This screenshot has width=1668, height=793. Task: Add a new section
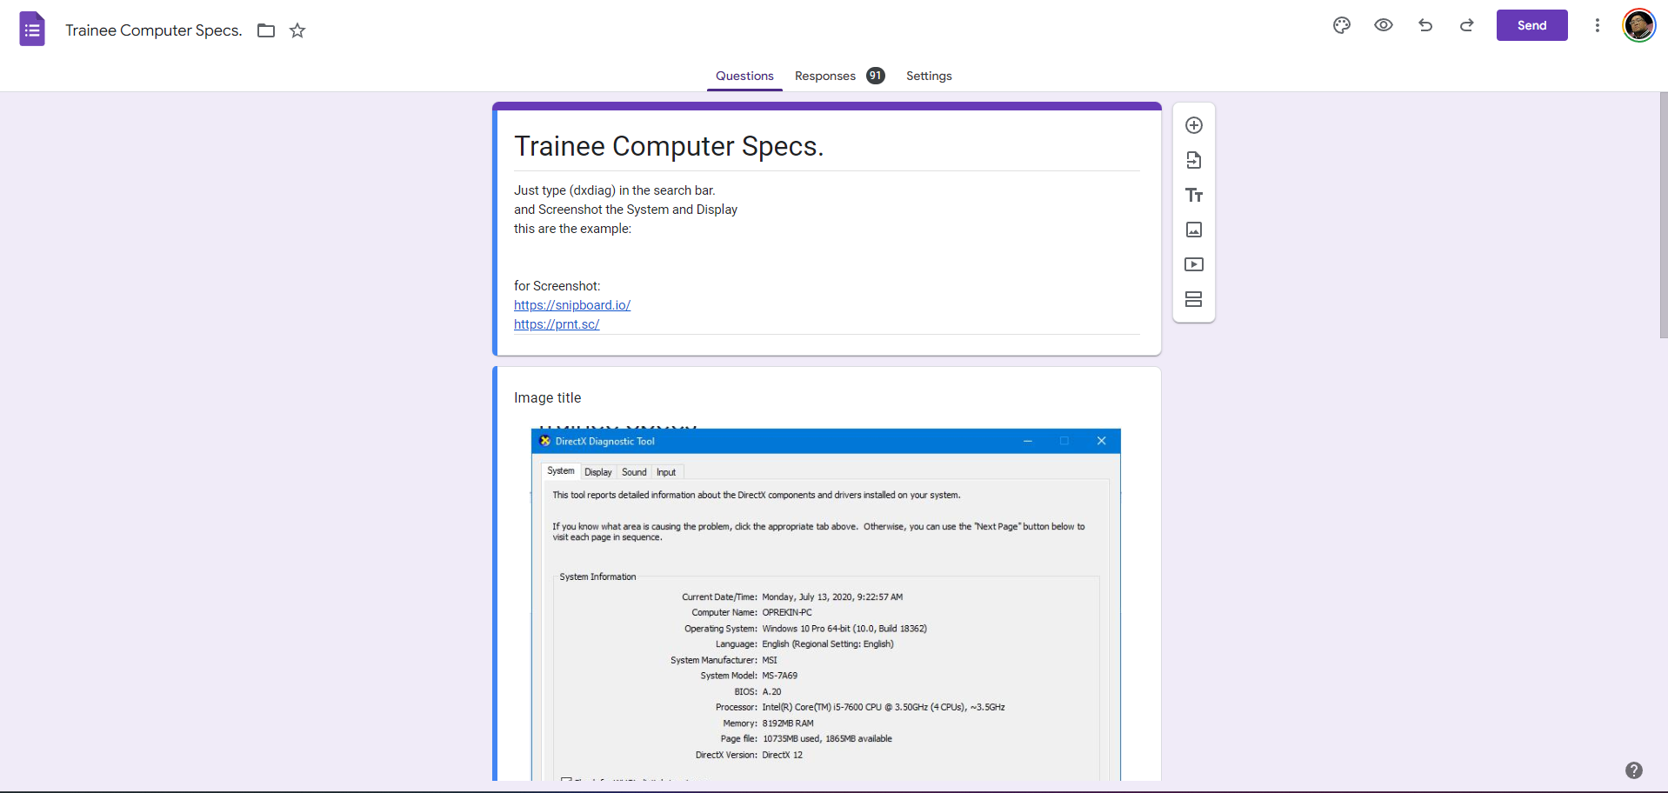pos(1194,299)
